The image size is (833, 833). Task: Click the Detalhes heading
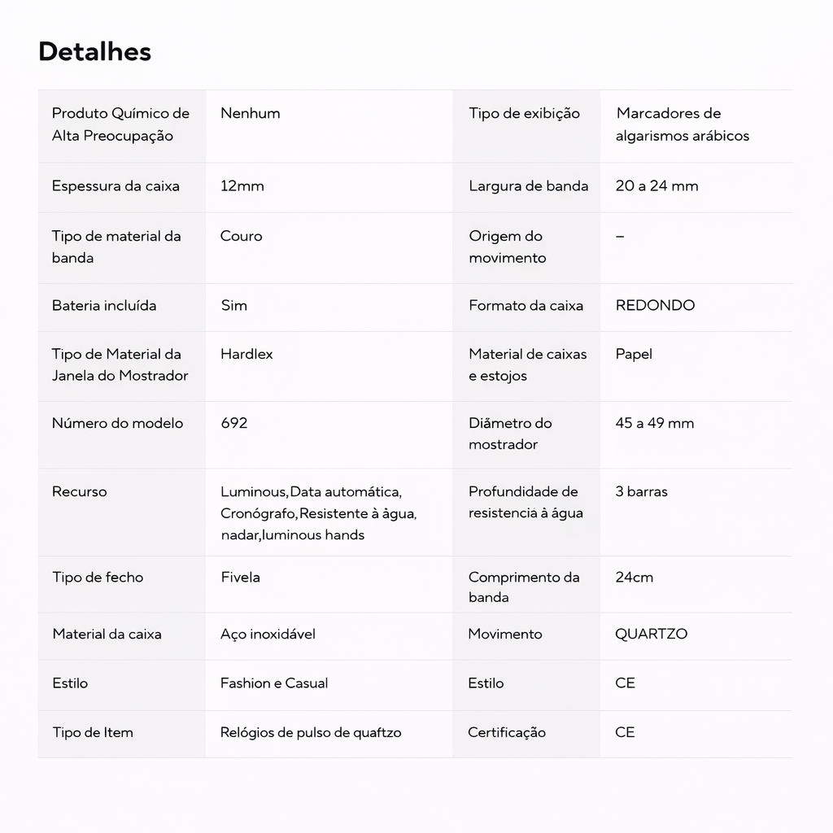94,51
